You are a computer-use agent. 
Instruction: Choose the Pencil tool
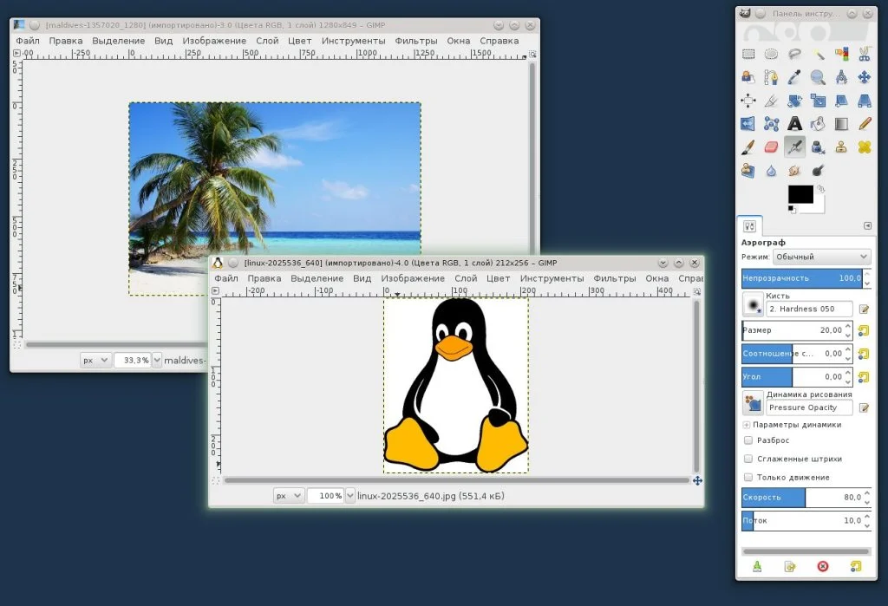pos(864,124)
